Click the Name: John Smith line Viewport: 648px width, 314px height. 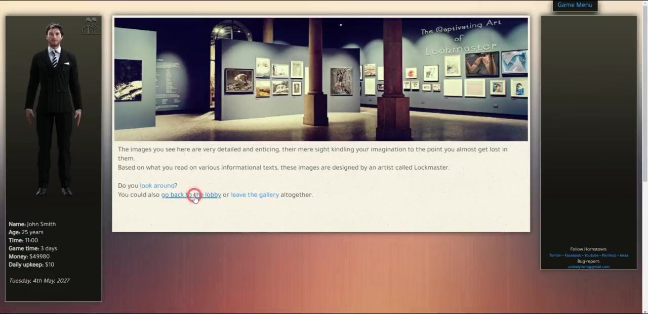tap(32, 224)
